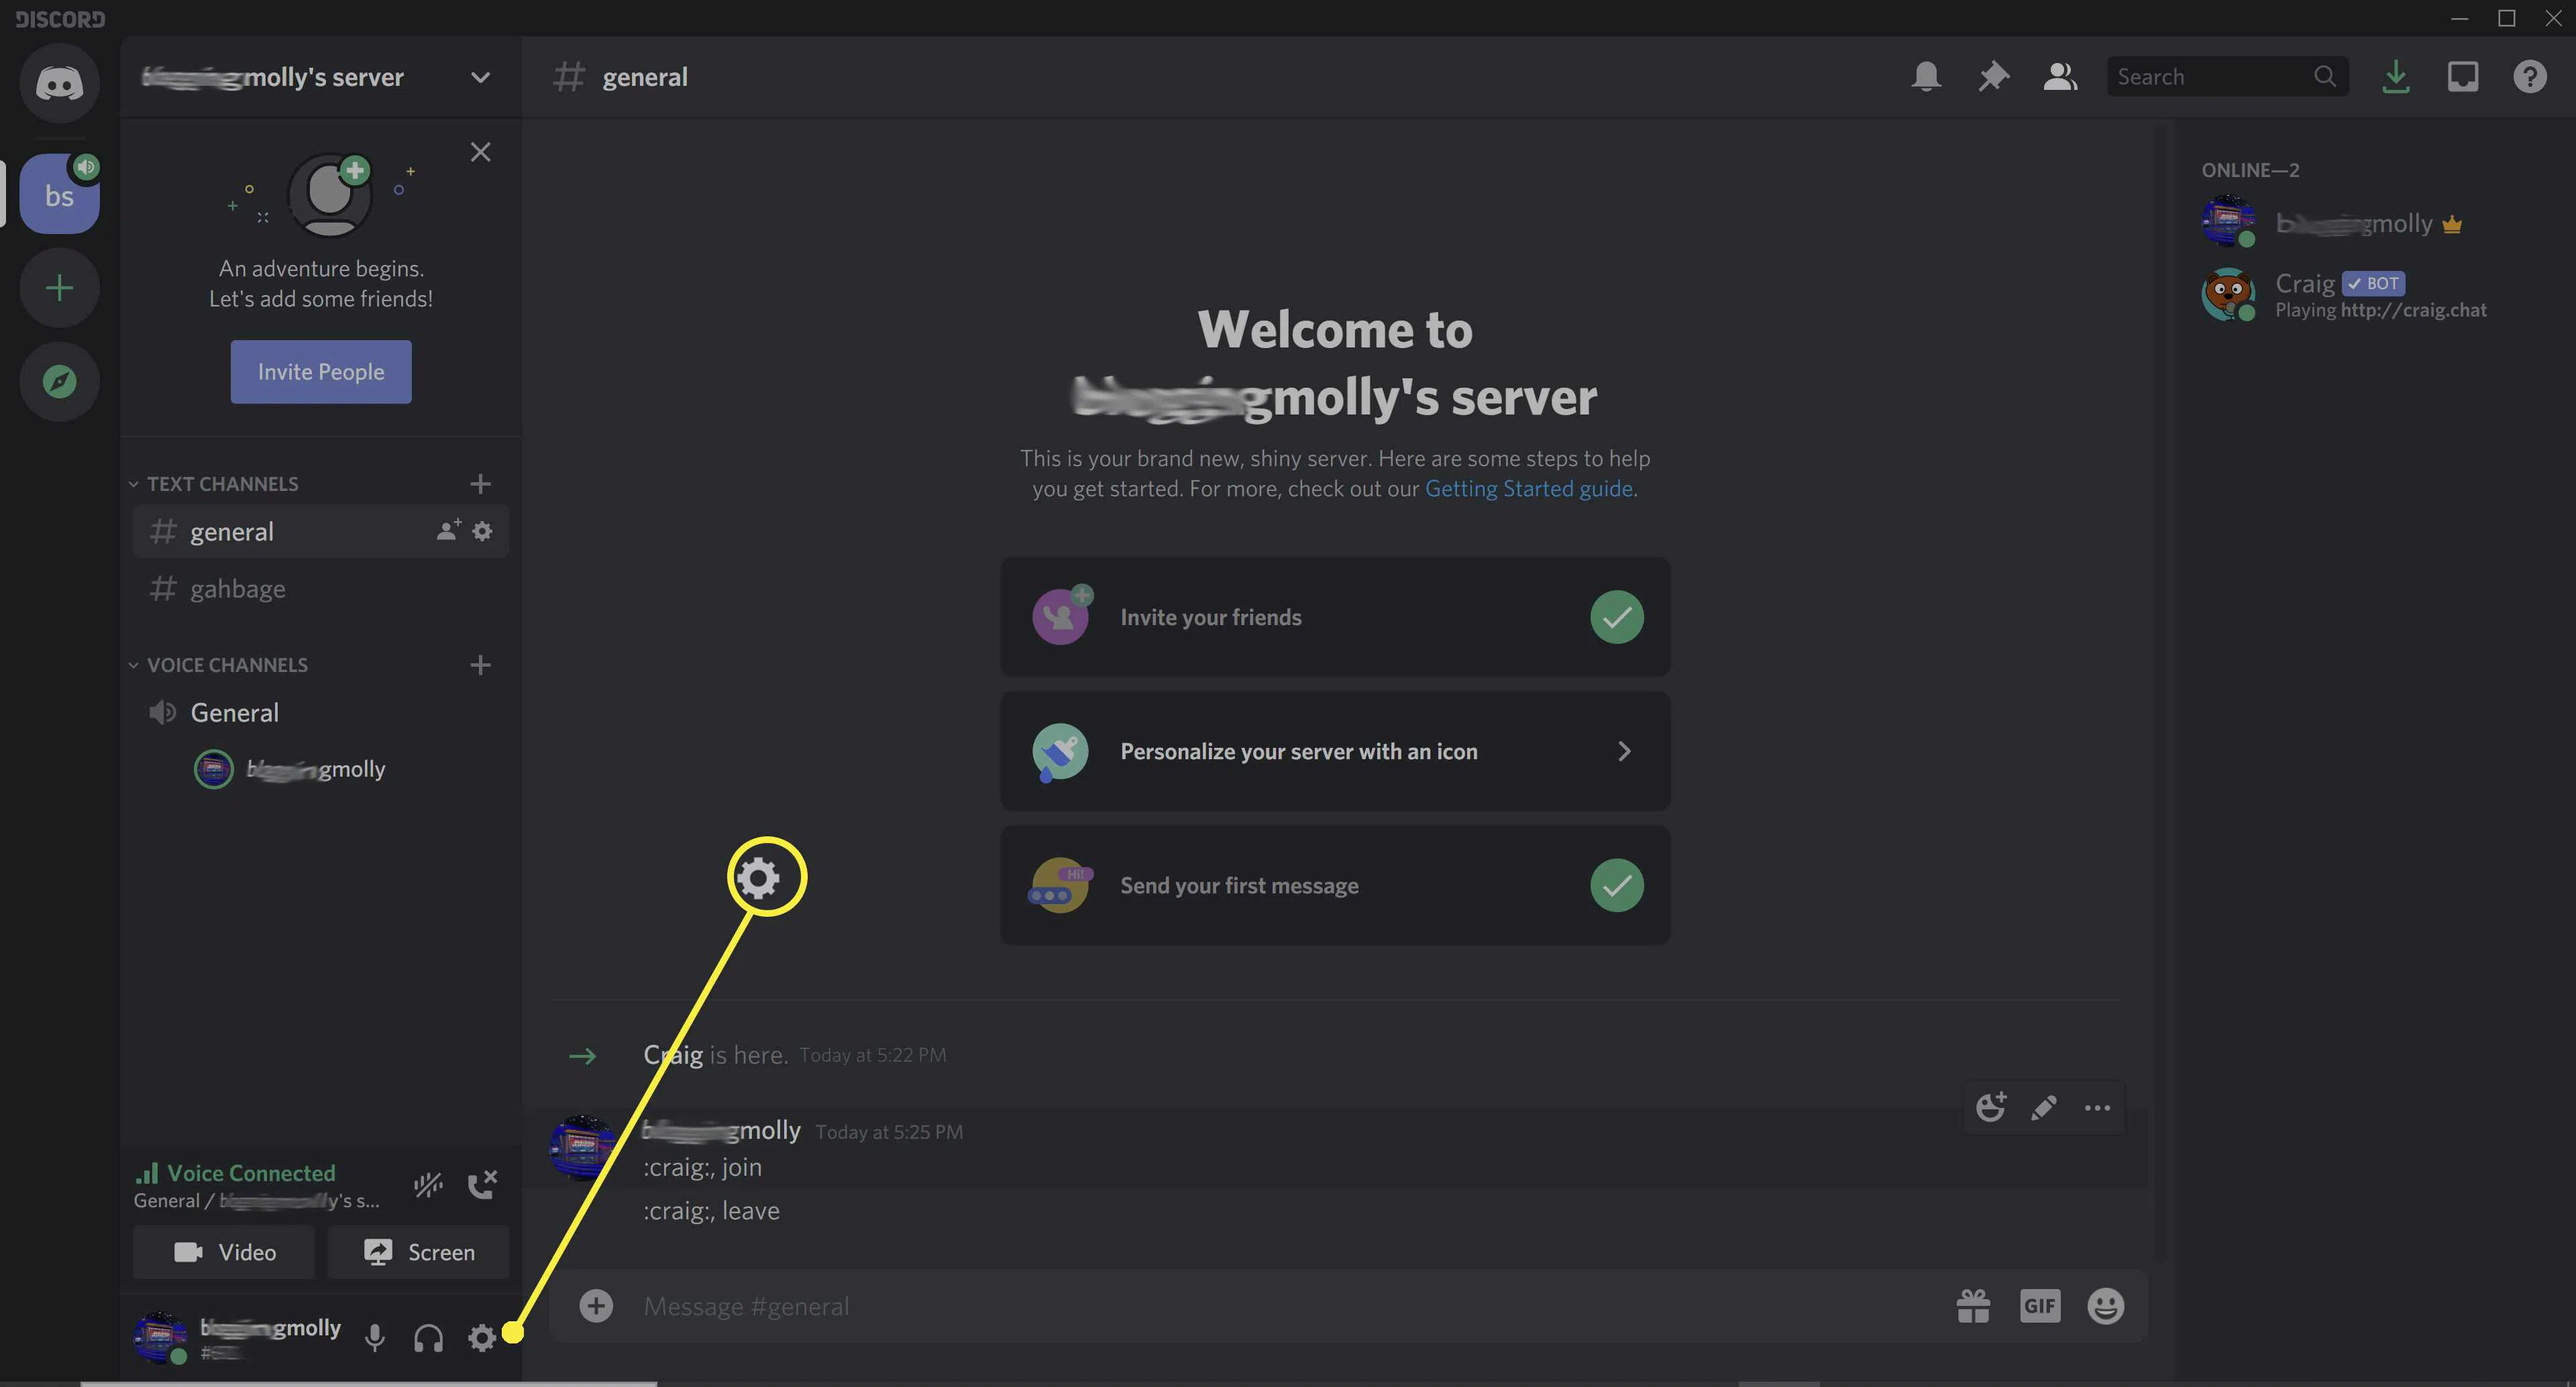Click the ONLINE—2 member heading
The image size is (2576, 1387).
coord(2250,170)
